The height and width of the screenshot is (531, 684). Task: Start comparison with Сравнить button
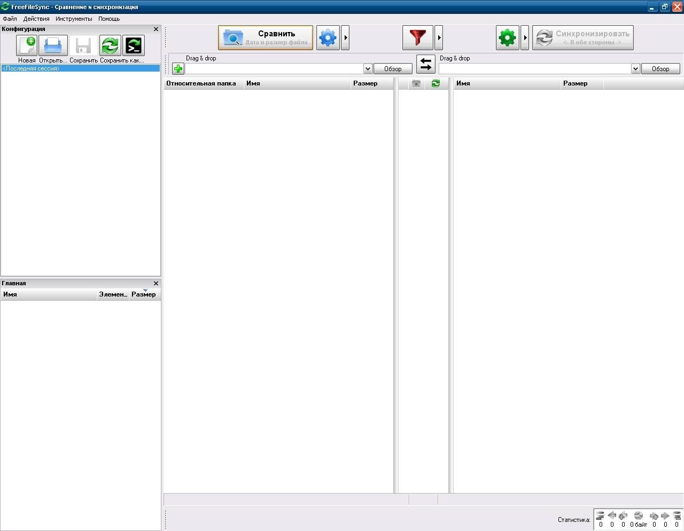click(x=266, y=38)
